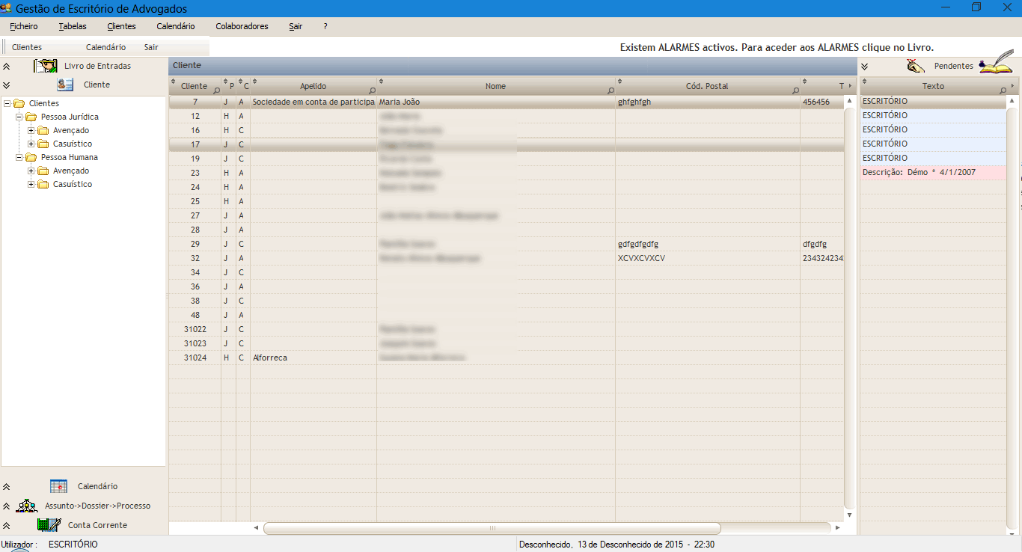
Task: Collapse the Pessoa Jurídica tree node
Action: 19,117
